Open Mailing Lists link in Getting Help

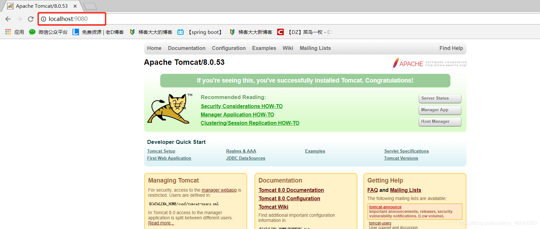tap(406, 190)
